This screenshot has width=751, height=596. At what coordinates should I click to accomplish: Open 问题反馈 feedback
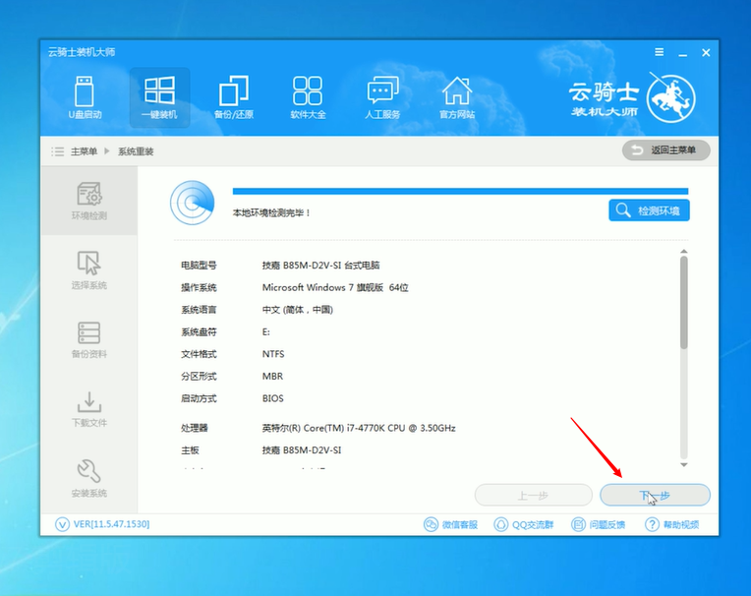click(x=599, y=524)
